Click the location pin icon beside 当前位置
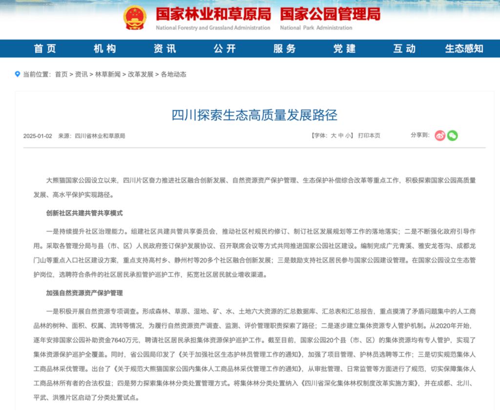This screenshot has height=418, width=500. pos(18,74)
